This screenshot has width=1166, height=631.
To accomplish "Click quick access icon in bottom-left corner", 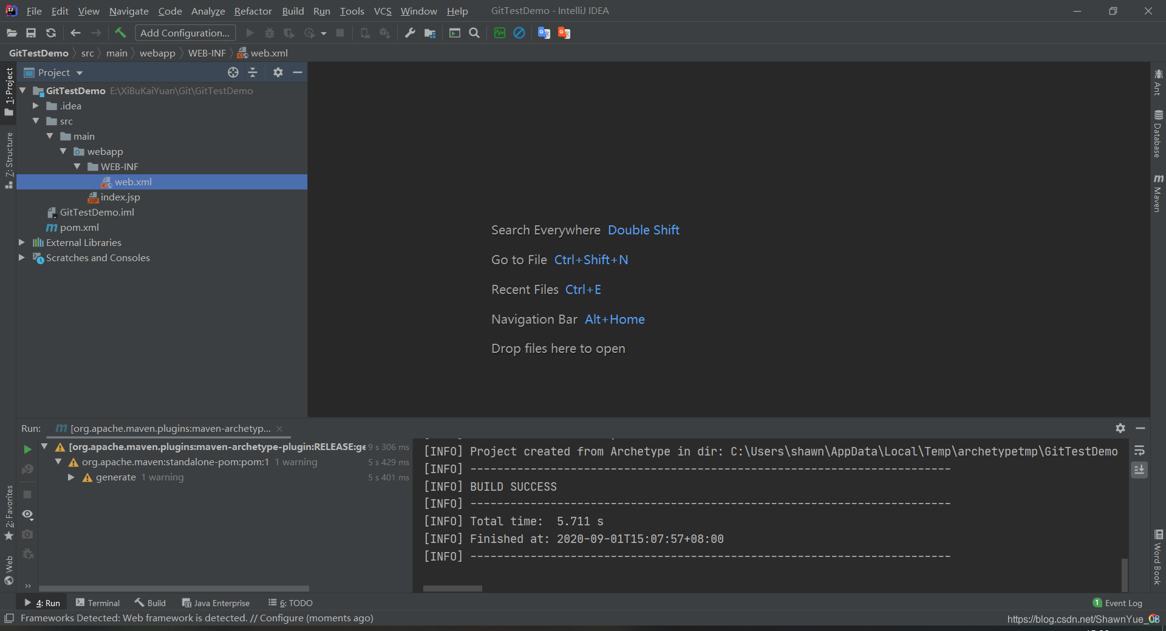I will point(9,618).
